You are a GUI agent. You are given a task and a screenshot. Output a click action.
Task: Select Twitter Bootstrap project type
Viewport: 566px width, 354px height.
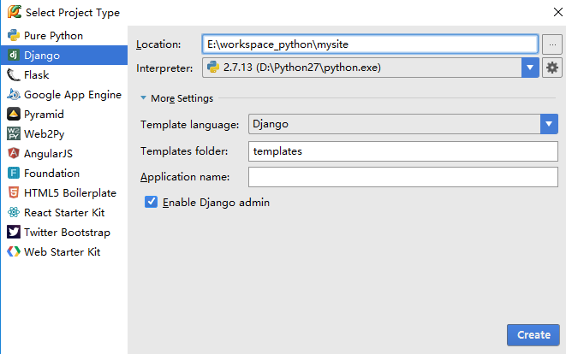point(64,233)
